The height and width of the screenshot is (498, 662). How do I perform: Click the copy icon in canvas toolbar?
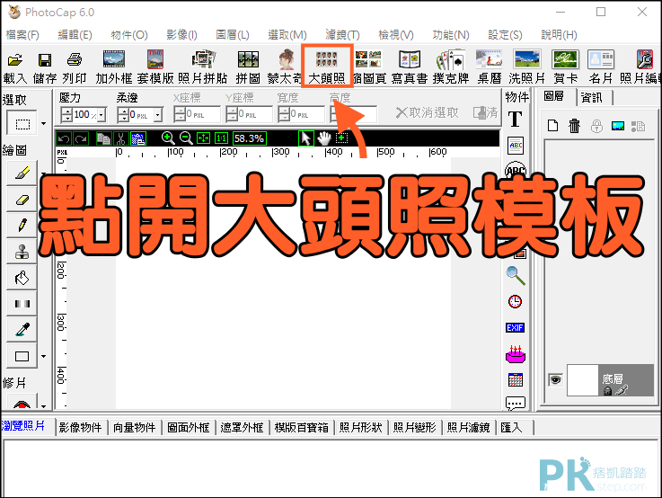(x=103, y=138)
